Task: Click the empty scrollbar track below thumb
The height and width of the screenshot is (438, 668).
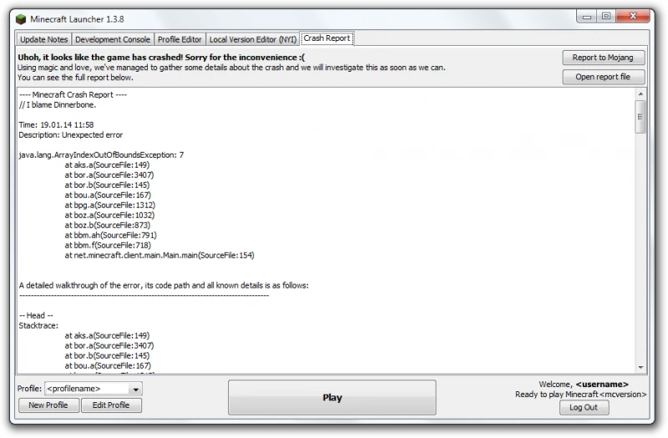Action: tap(640, 248)
